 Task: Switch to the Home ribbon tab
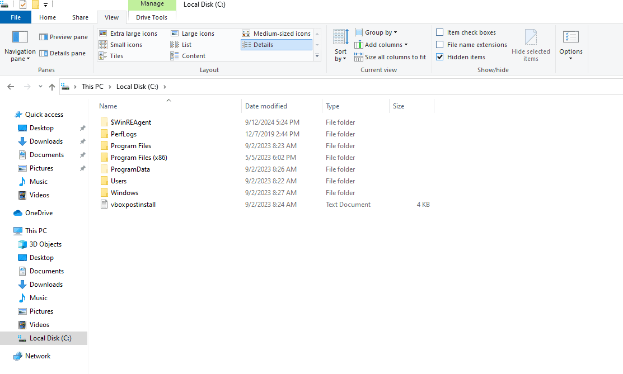[48, 17]
